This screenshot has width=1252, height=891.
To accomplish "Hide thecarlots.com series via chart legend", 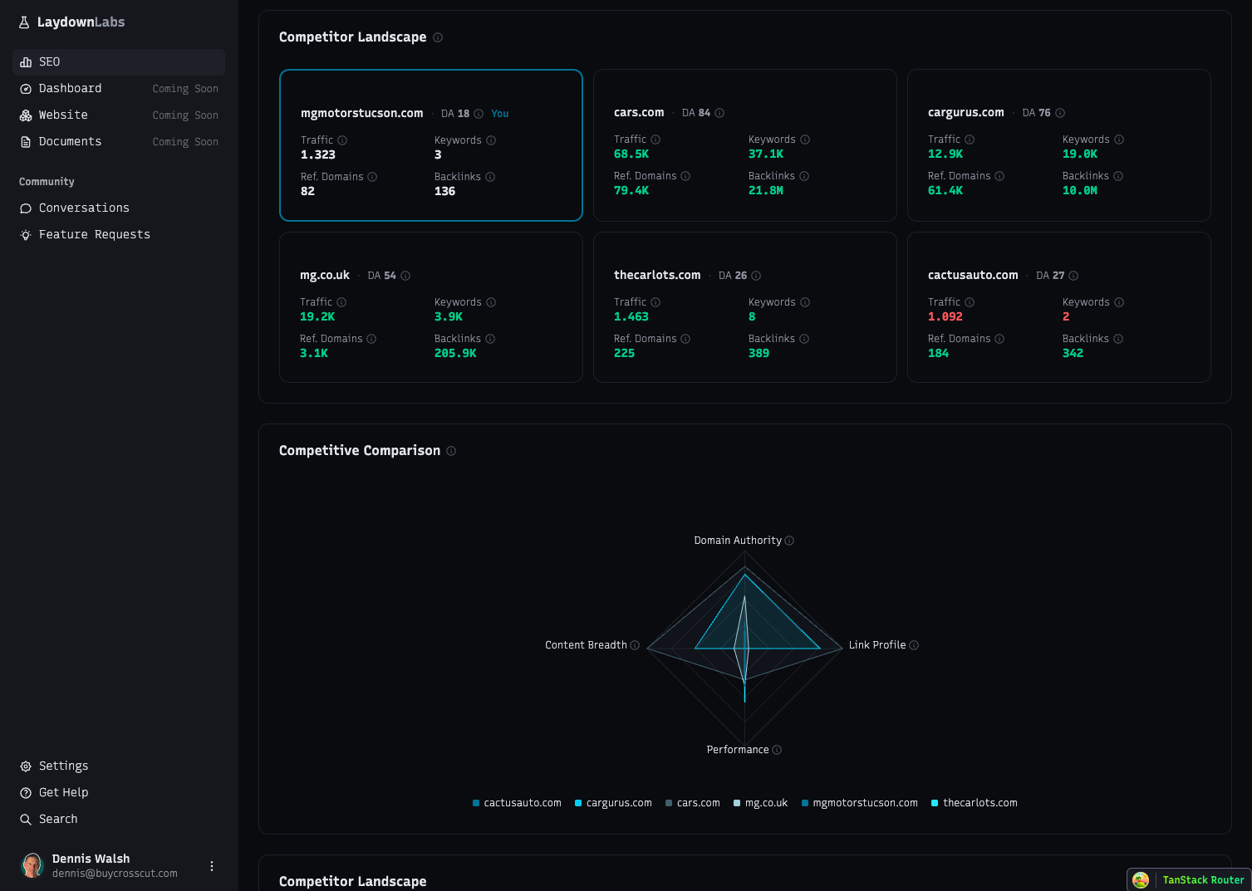I will point(974,803).
